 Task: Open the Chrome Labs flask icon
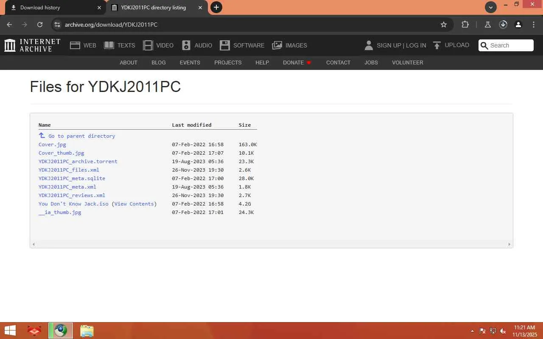point(488,25)
